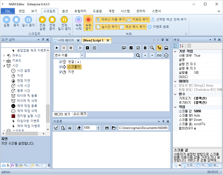Click 선택한 액션 안에 추가
The image size is (223, 175).
point(169,20)
